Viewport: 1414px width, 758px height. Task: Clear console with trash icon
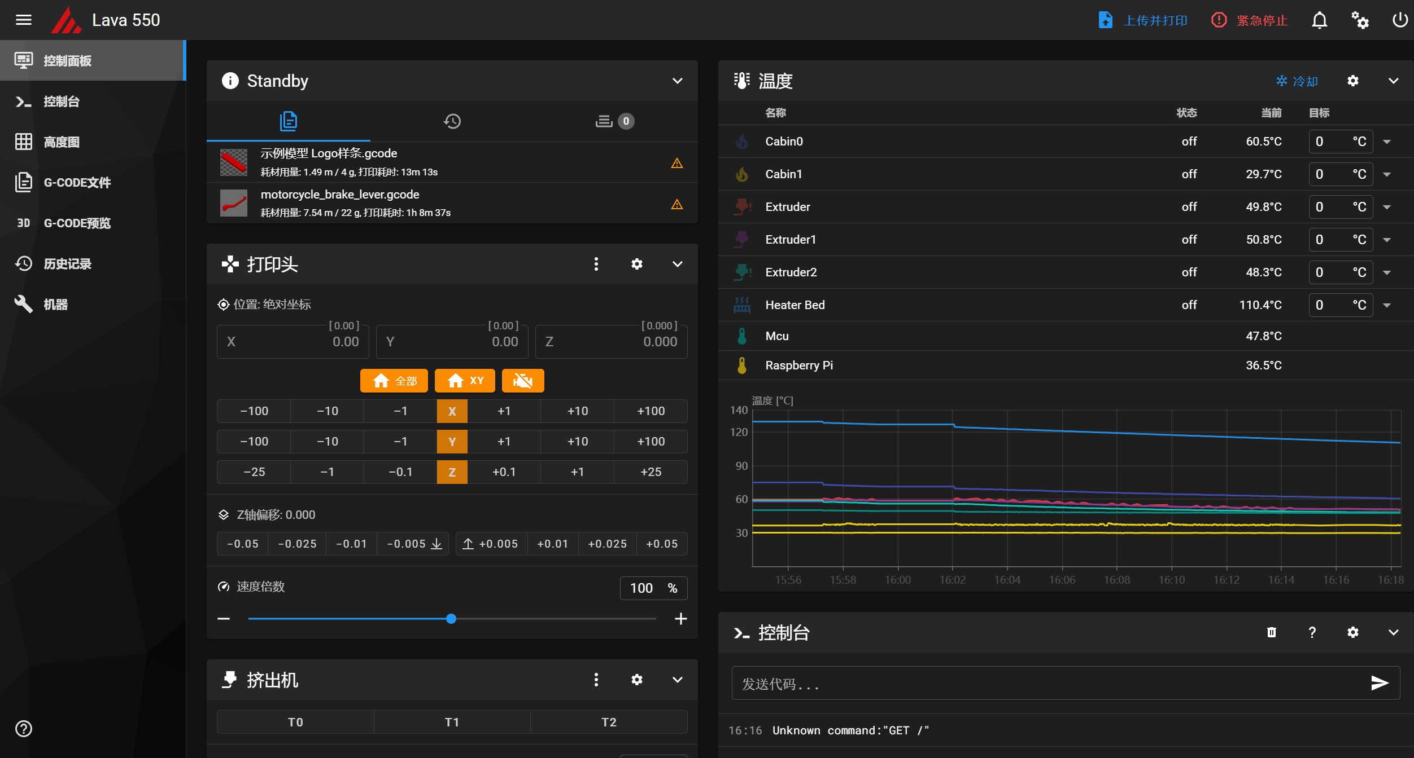pyautogui.click(x=1271, y=632)
